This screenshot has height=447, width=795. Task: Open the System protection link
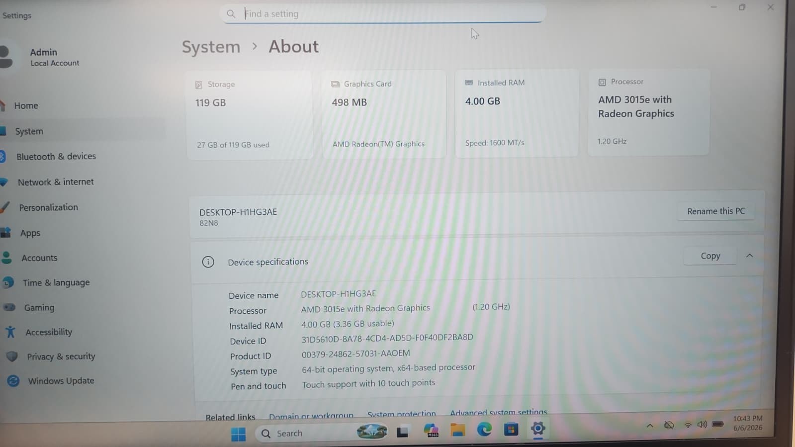pos(402,414)
